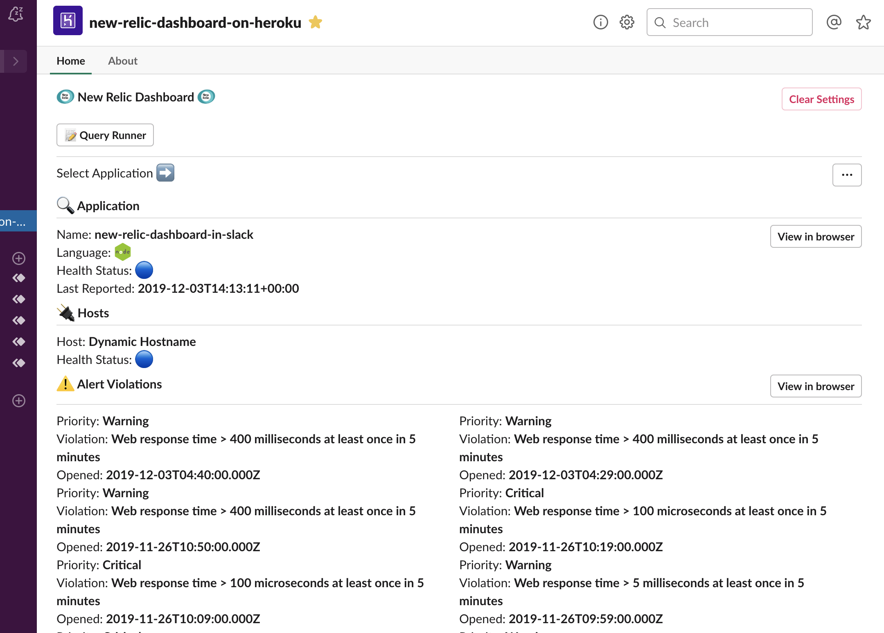Open mentions and reactions @ icon
This screenshot has width=884, height=633.
[834, 22]
